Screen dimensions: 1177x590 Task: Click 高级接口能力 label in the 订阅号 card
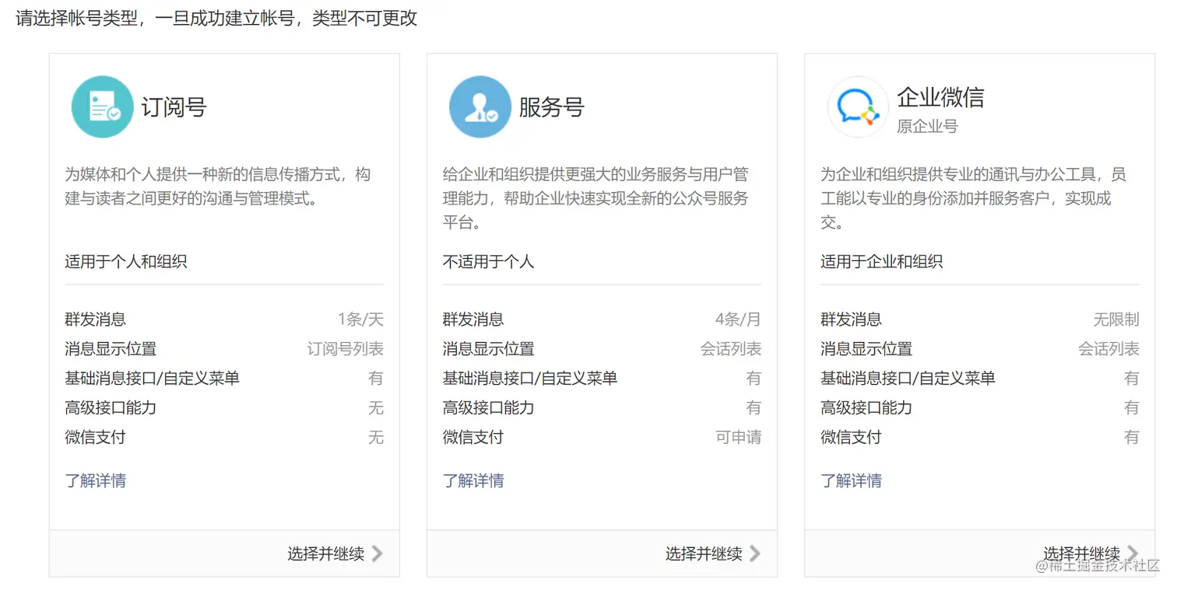pyautogui.click(x=111, y=408)
